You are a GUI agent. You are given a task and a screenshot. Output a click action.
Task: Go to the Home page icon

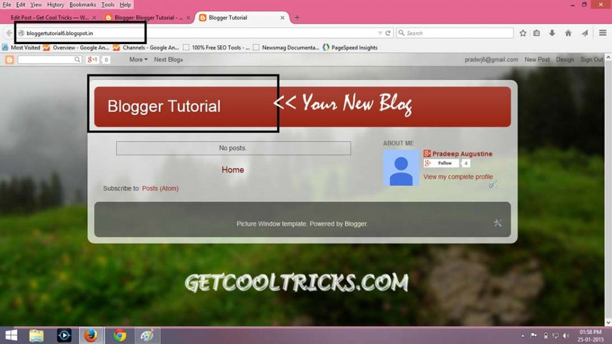(x=568, y=33)
